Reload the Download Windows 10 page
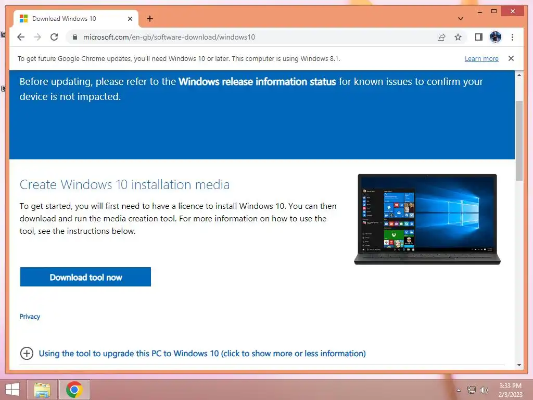Screen dimensions: 533x400 pos(54,37)
